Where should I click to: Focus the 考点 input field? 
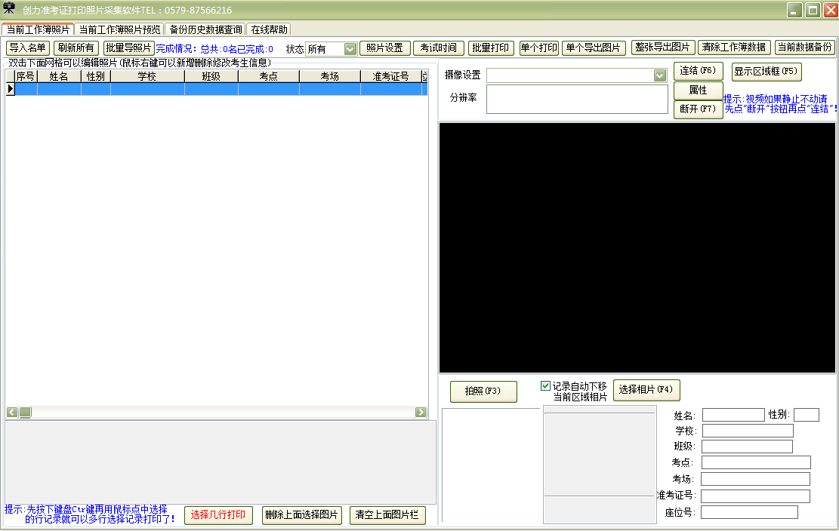756,462
